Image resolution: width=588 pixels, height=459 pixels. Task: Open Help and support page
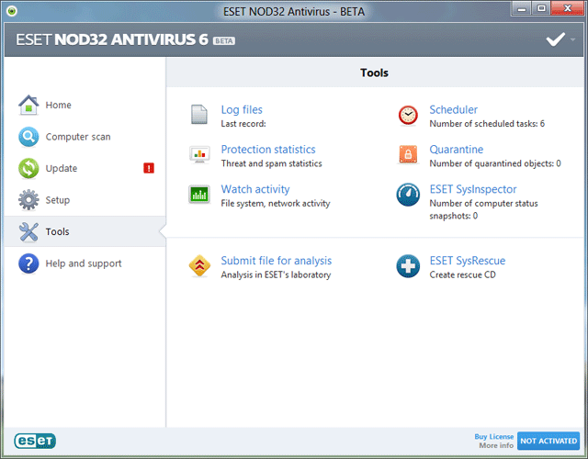tap(84, 263)
